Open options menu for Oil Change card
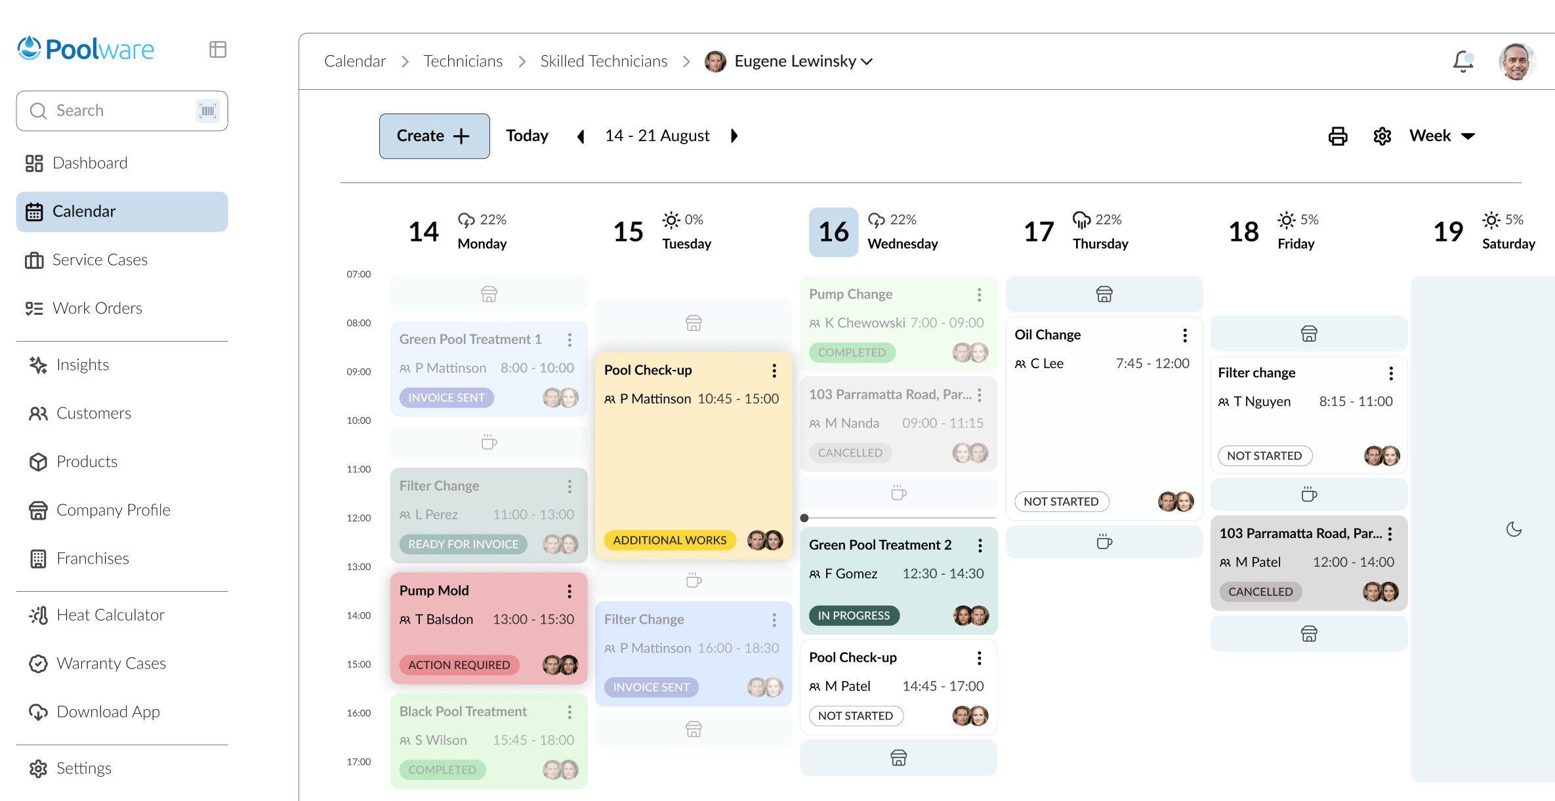1555x801 pixels. click(1185, 335)
